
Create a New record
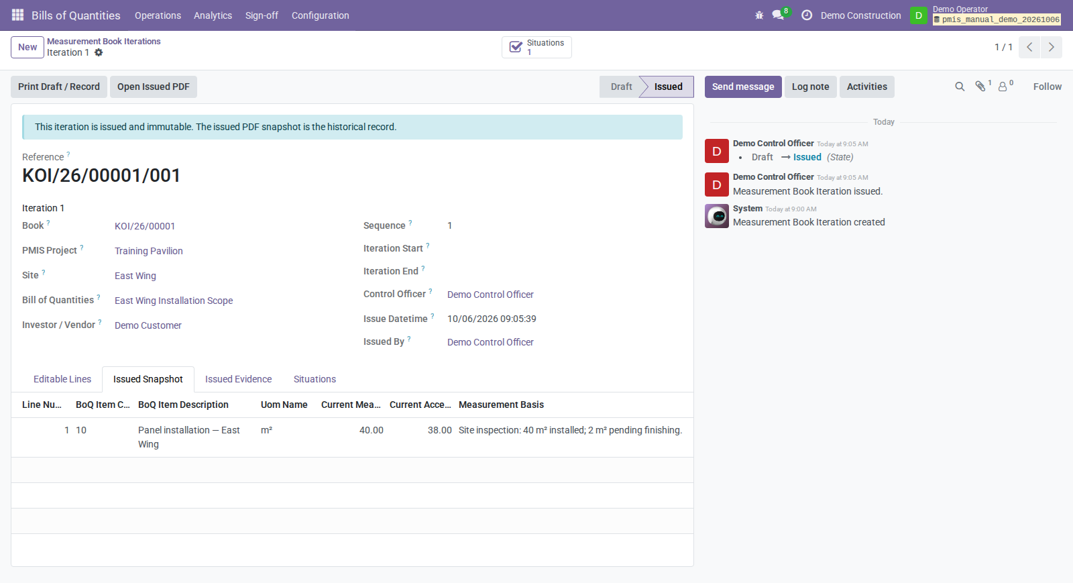tap(27, 47)
